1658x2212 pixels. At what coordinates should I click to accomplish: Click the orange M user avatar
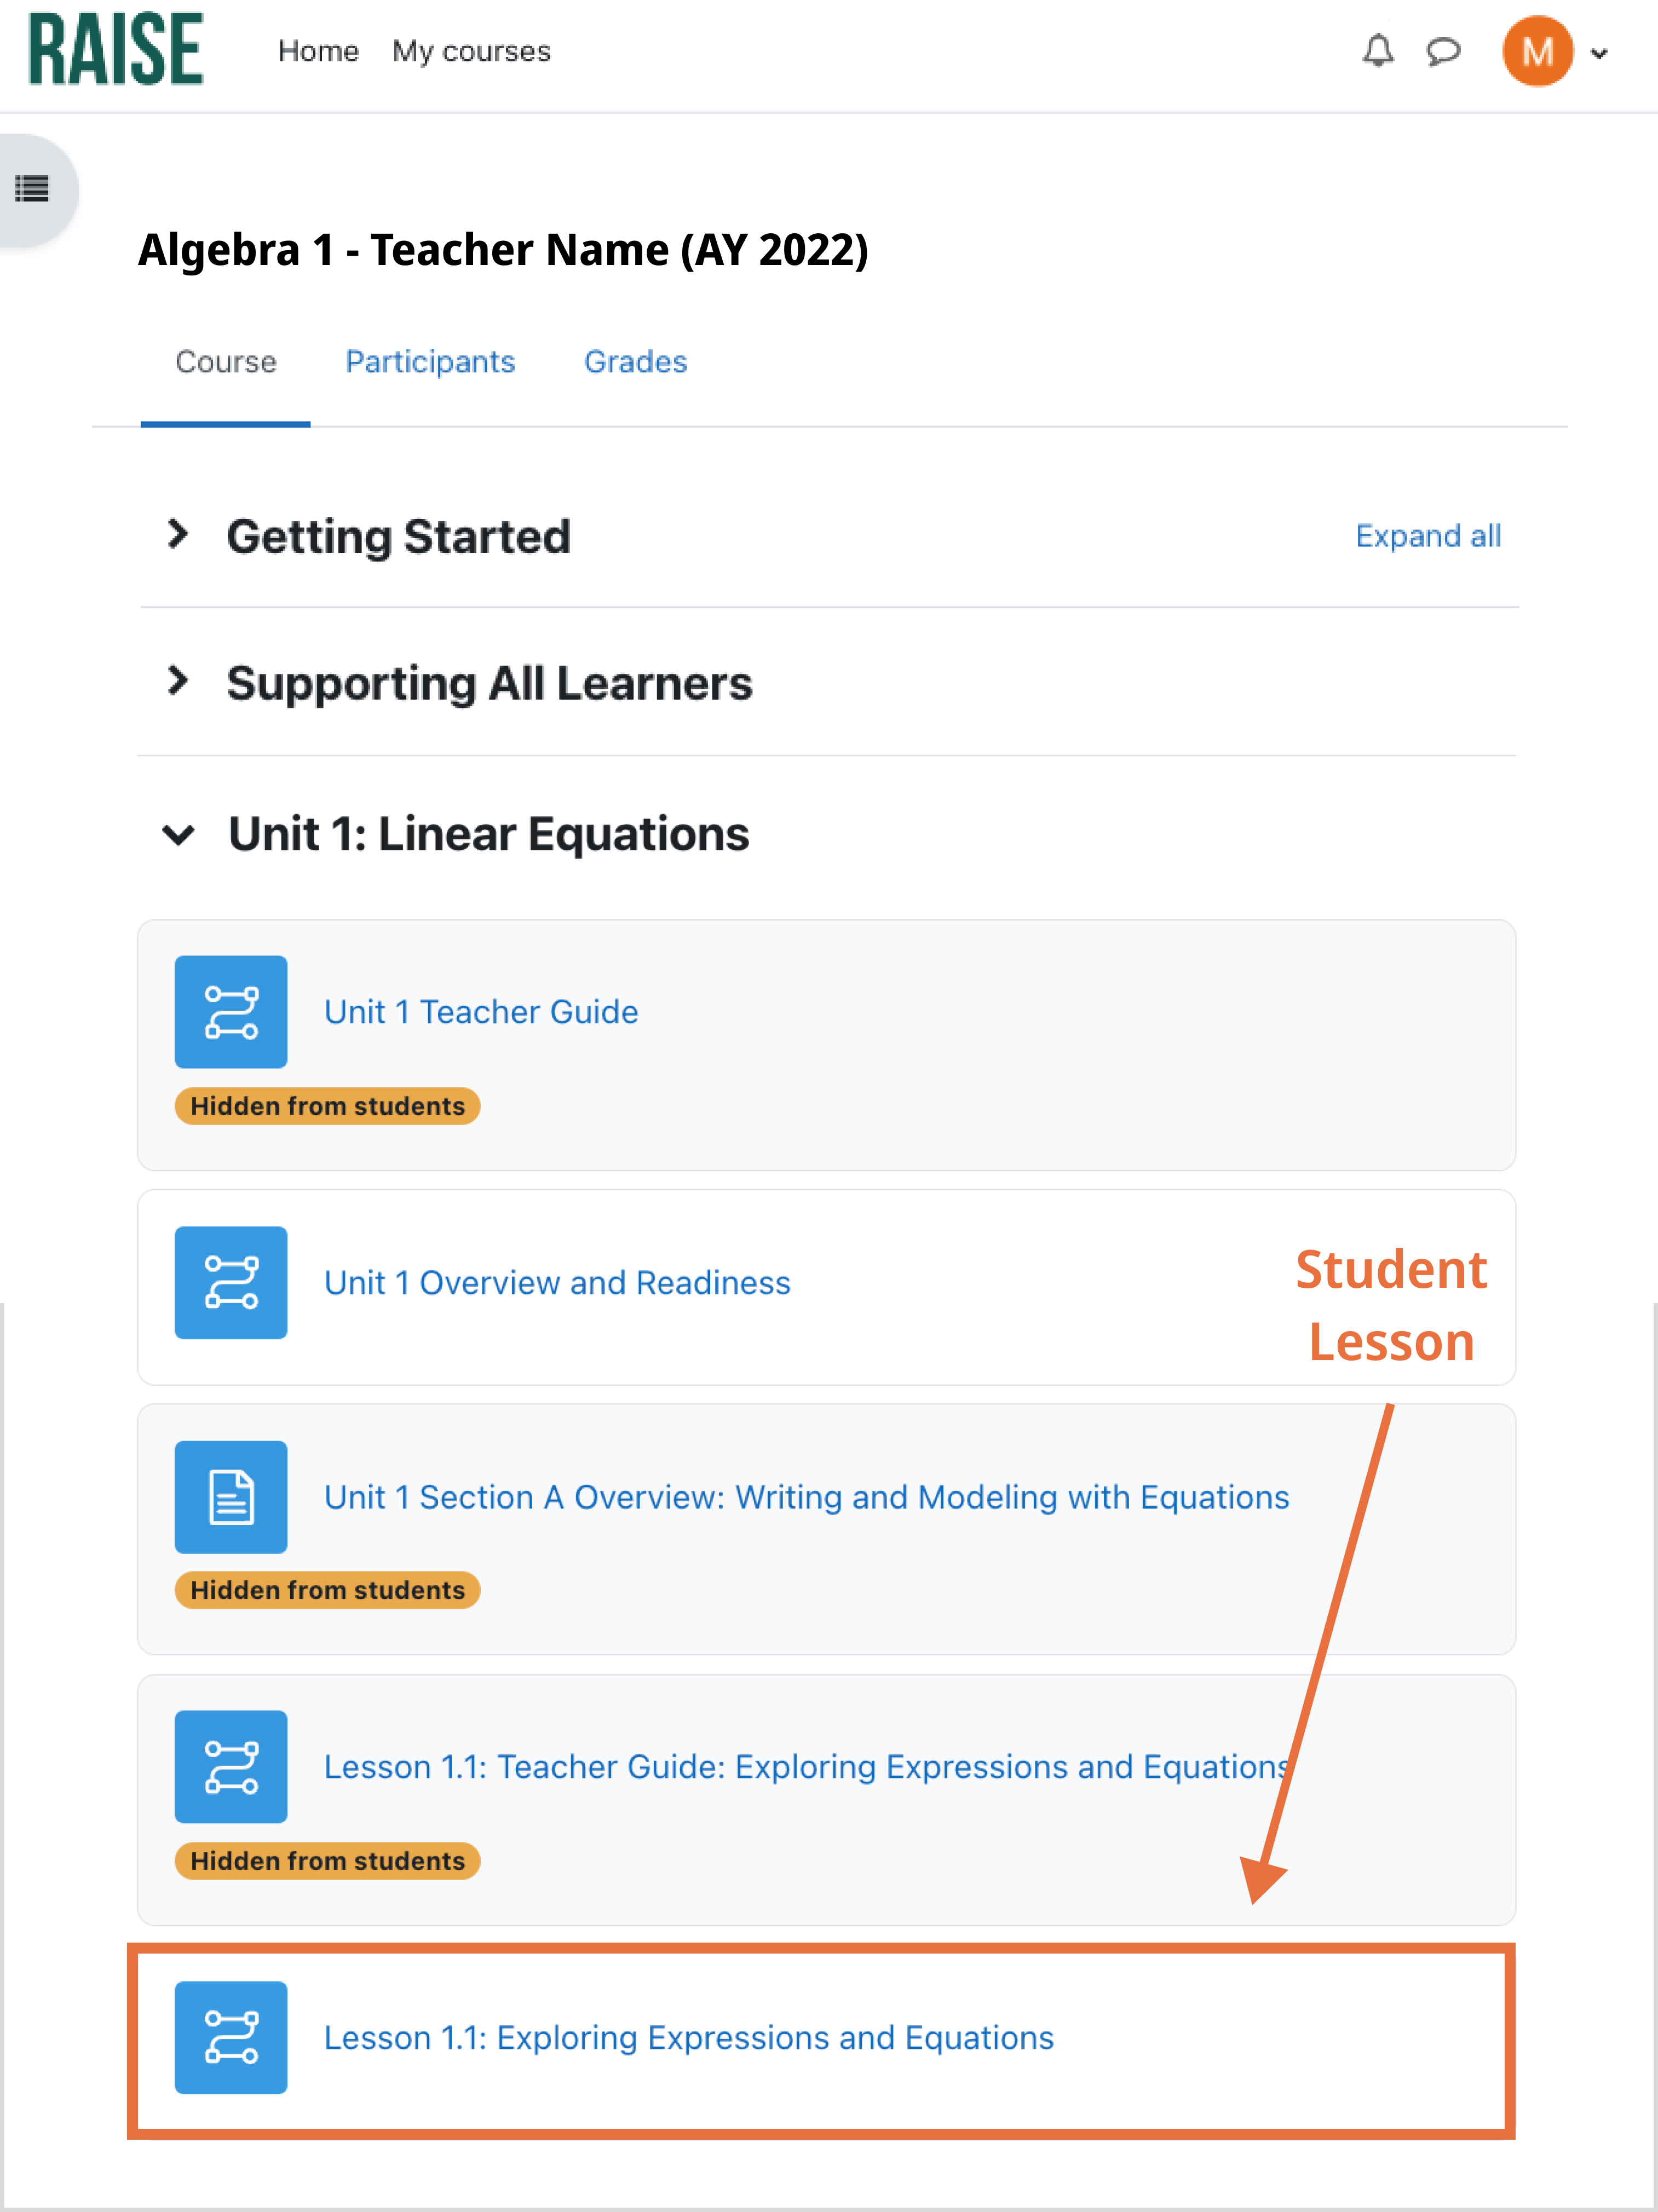coord(1537,51)
